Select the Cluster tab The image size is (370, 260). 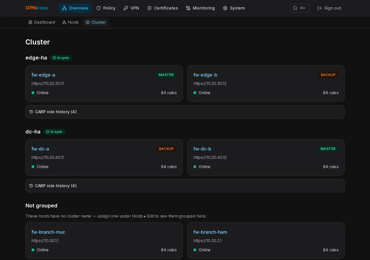pos(96,22)
